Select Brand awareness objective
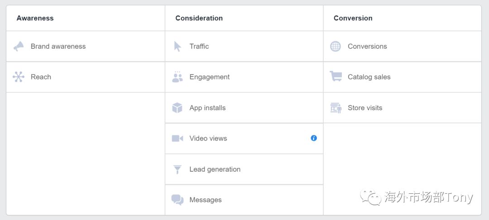This screenshot has height=220, width=489. point(58,46)
